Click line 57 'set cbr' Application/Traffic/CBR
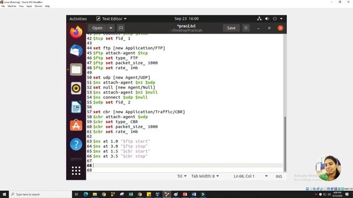The image size is (353, 198). (139, 112)
